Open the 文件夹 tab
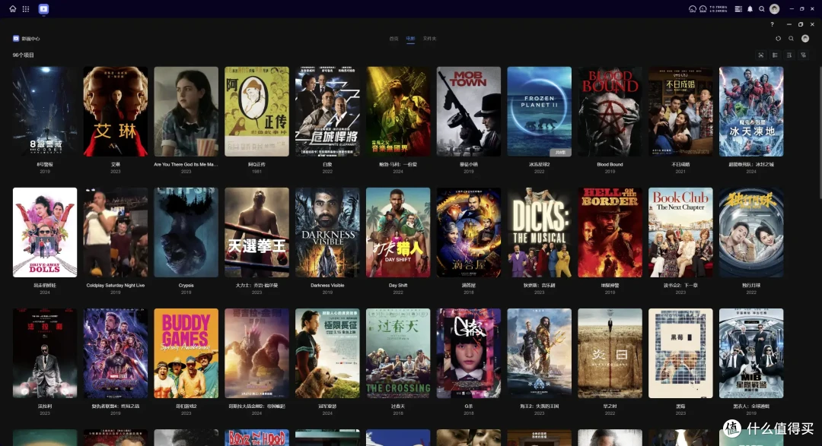The image size is (822, 446). 429,38
